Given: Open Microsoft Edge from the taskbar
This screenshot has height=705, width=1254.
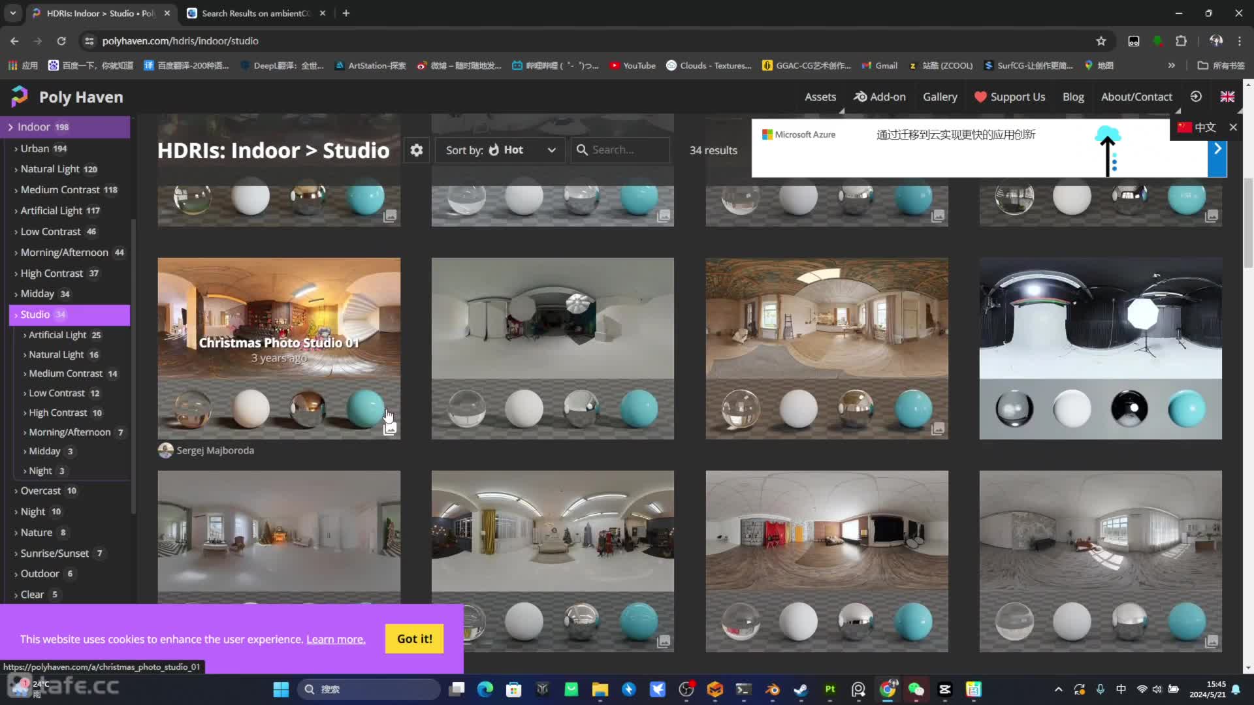Looking at the screenshot, I should (485, 689).
